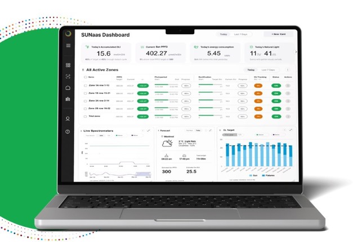The height and width of the screenshot is (242, 353).
Task: Click the help icon in sidebar
Action: pos(68,131)
